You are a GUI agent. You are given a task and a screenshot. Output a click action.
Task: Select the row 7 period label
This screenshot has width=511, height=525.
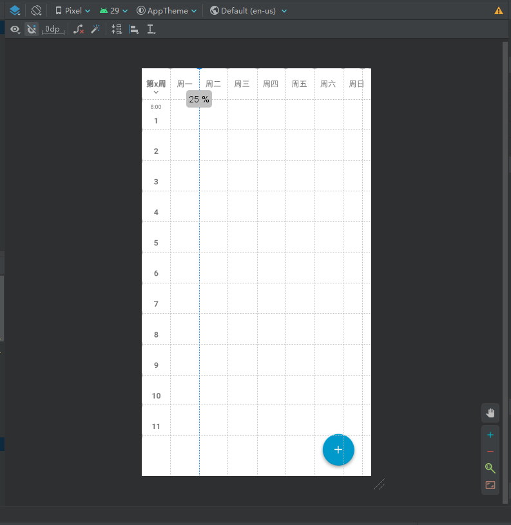[x=156, y=304]
